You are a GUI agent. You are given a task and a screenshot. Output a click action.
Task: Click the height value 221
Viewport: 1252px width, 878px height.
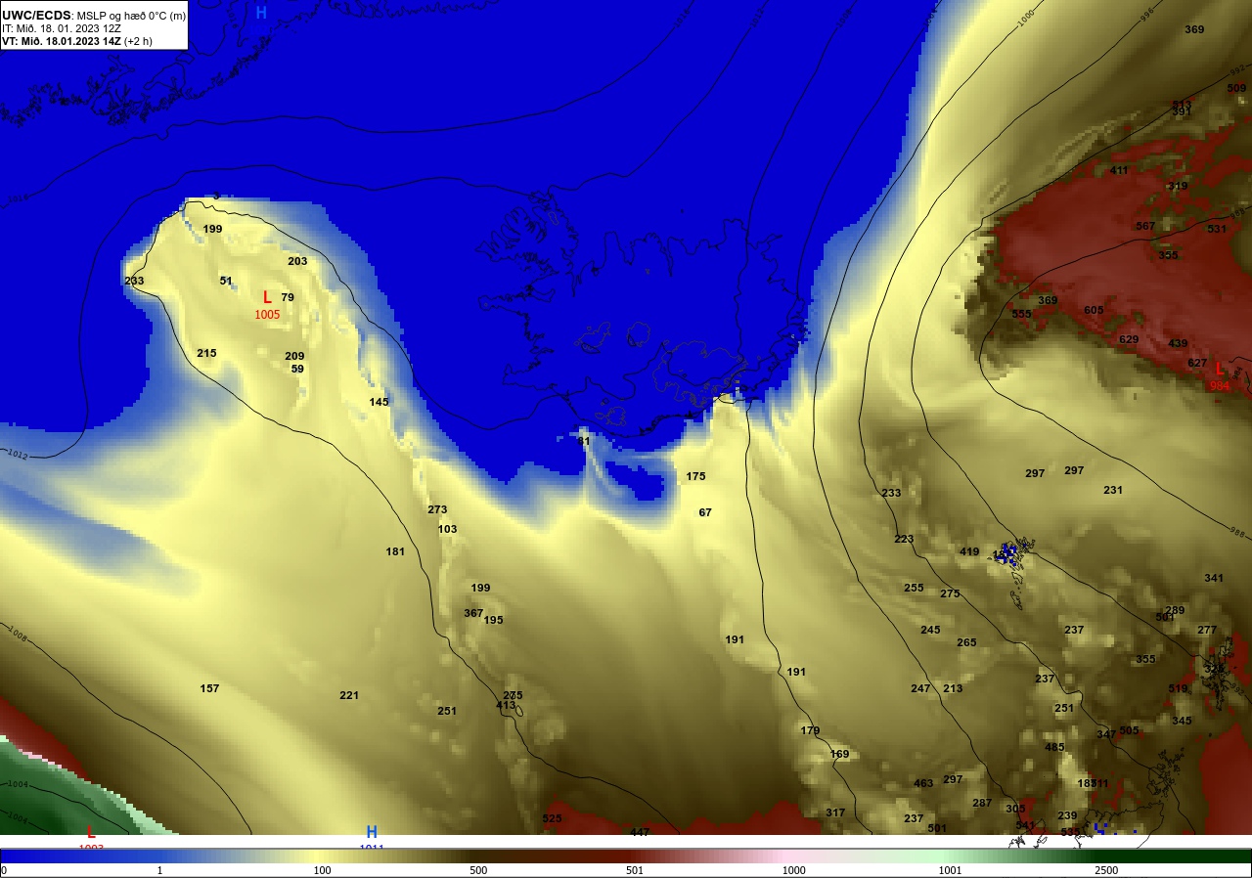(x=349, y=695)
